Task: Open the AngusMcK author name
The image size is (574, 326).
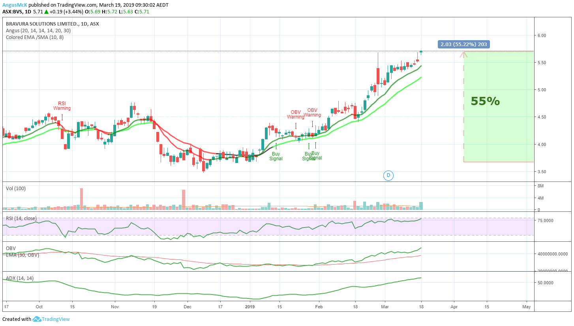Action: pos(15,5)
